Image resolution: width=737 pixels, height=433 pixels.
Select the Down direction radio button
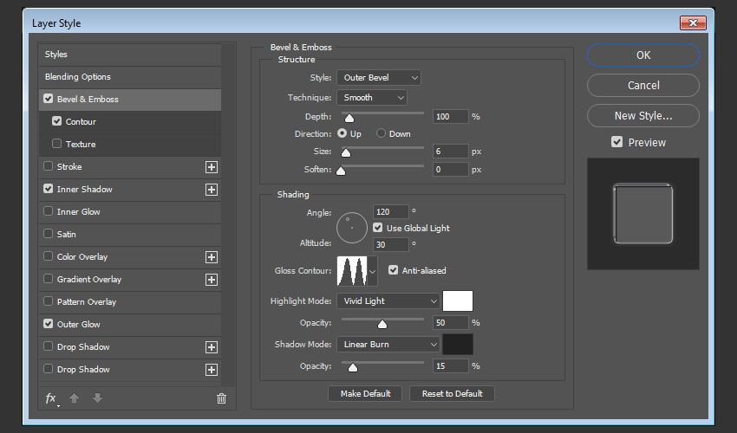click(x=382, y=134)
